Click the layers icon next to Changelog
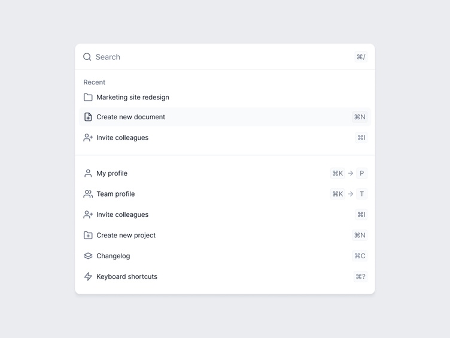 (88, 256)
